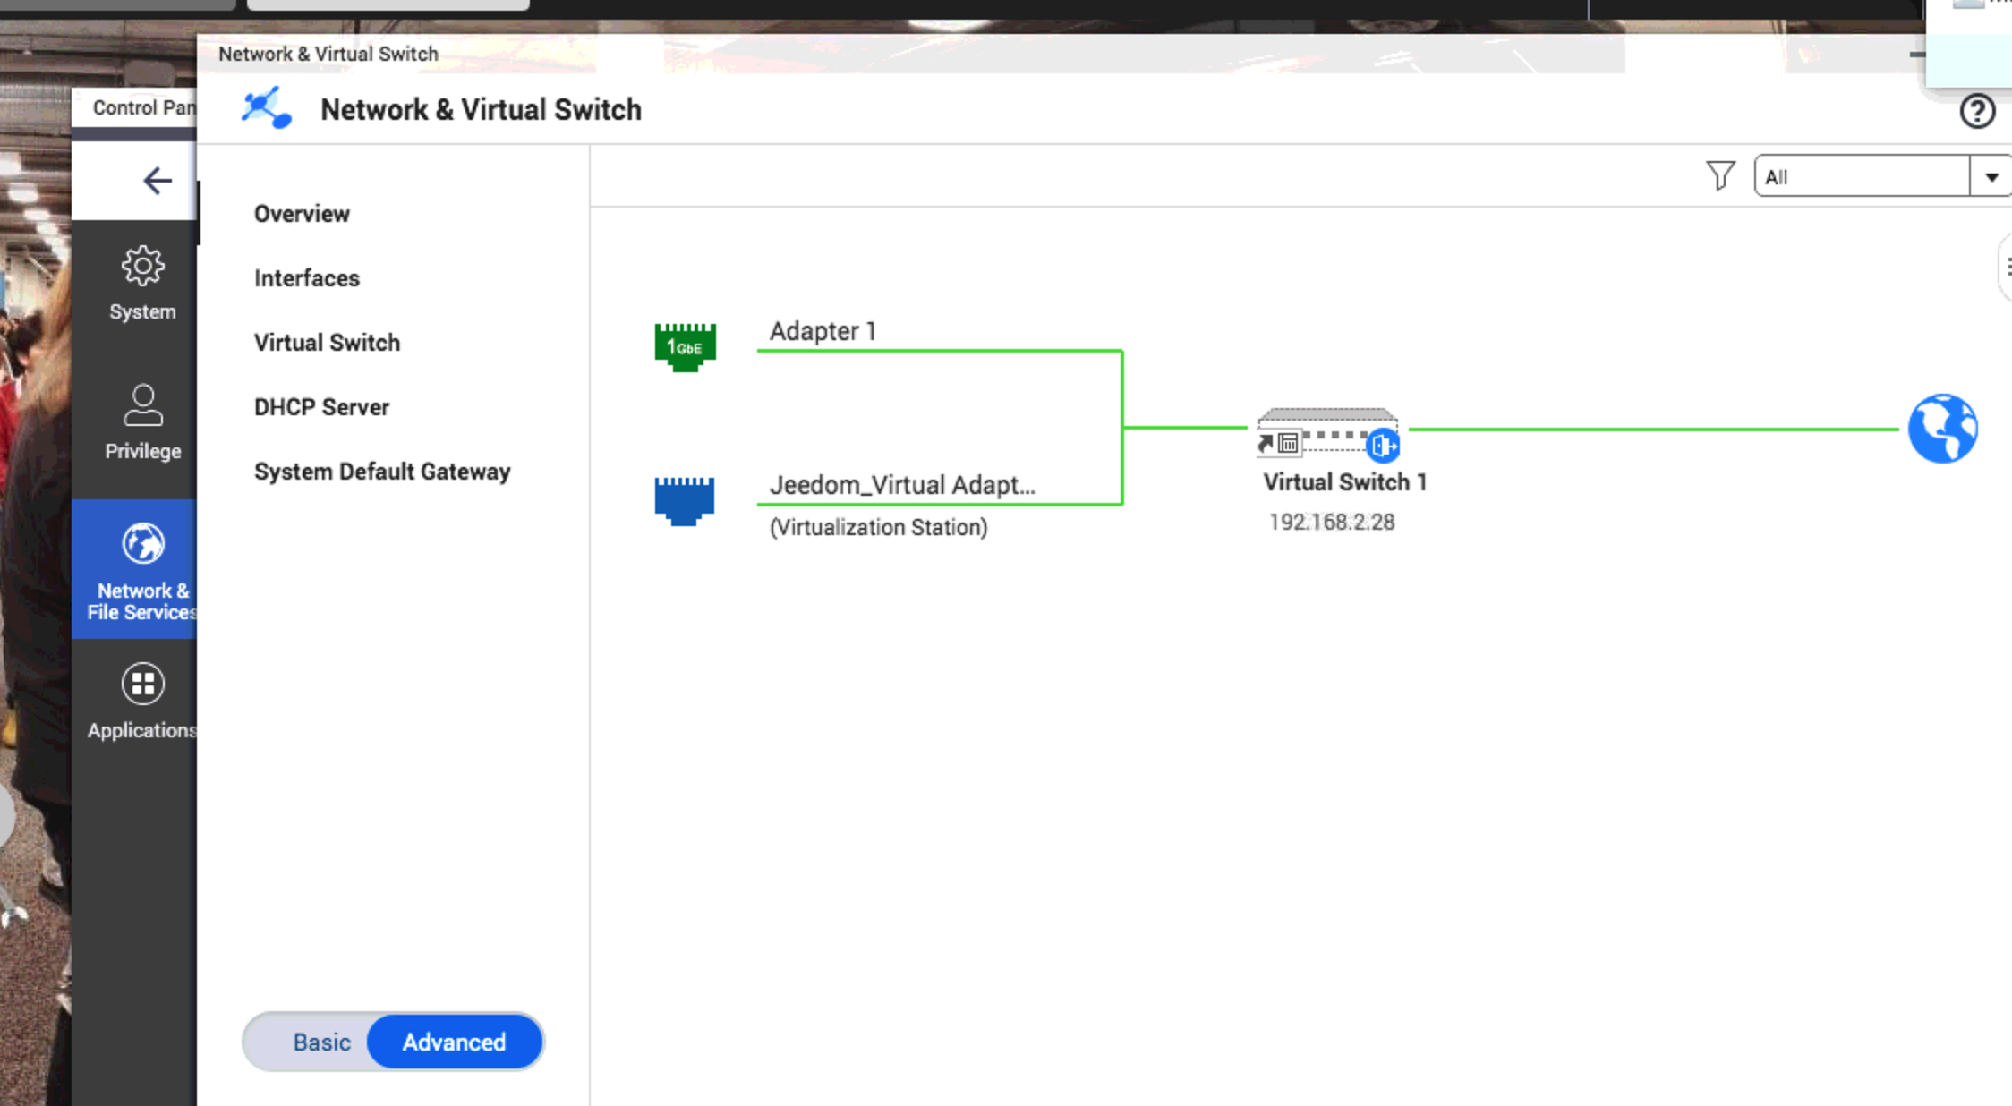Click the three-dot overflow menu icon

click(x=2005, y=268)
